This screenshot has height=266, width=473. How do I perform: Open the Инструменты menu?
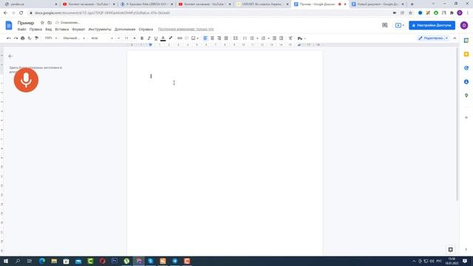[x=100, y=30]
